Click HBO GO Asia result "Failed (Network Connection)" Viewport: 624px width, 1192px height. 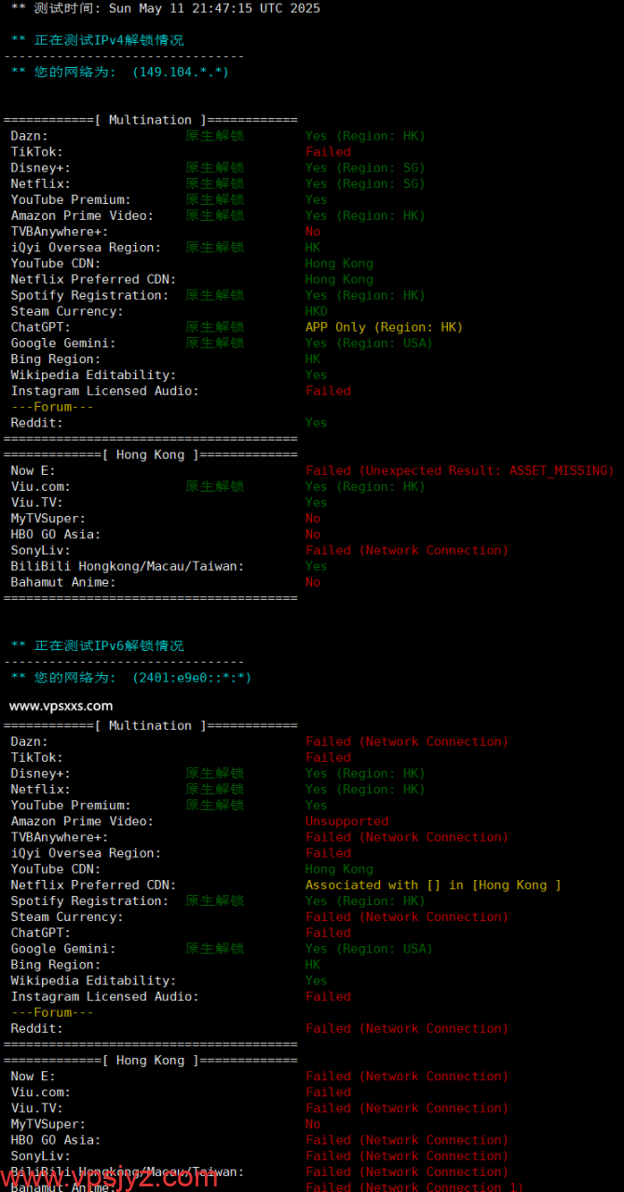pyautogui.click(x=407, y=1140)
